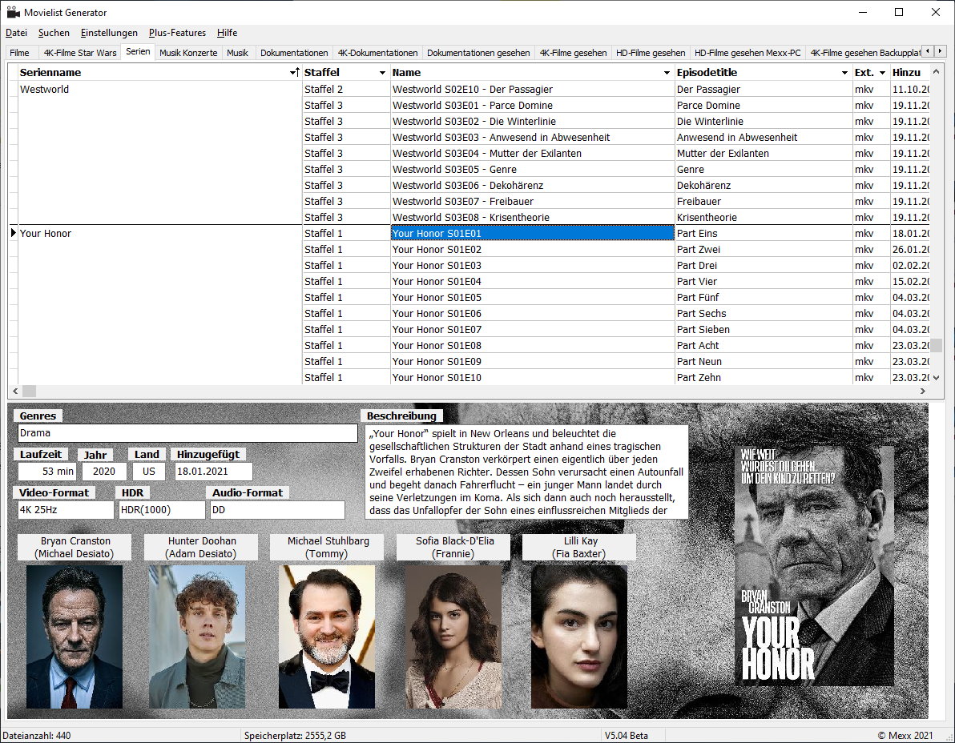Toggle the Serienname sort arrow indicator
This screenshot has width=955, height=743.
tap(295, 72)
